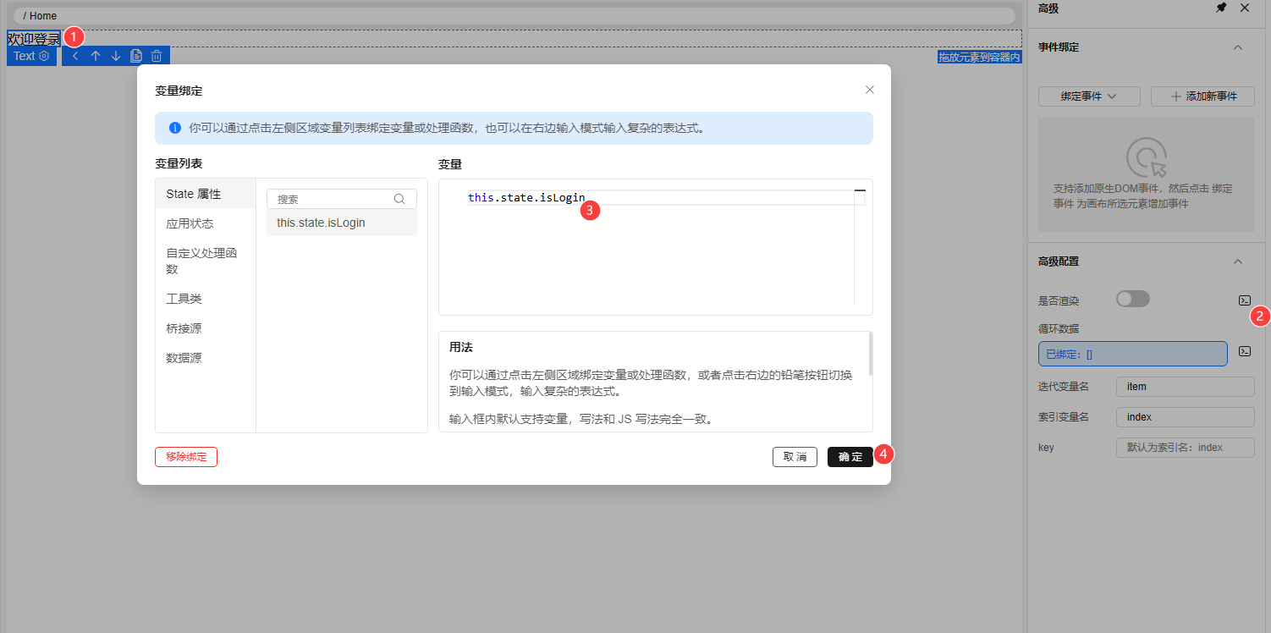Click the 移除绑定 button
The image size is (1271, 633).
point(186,457)
